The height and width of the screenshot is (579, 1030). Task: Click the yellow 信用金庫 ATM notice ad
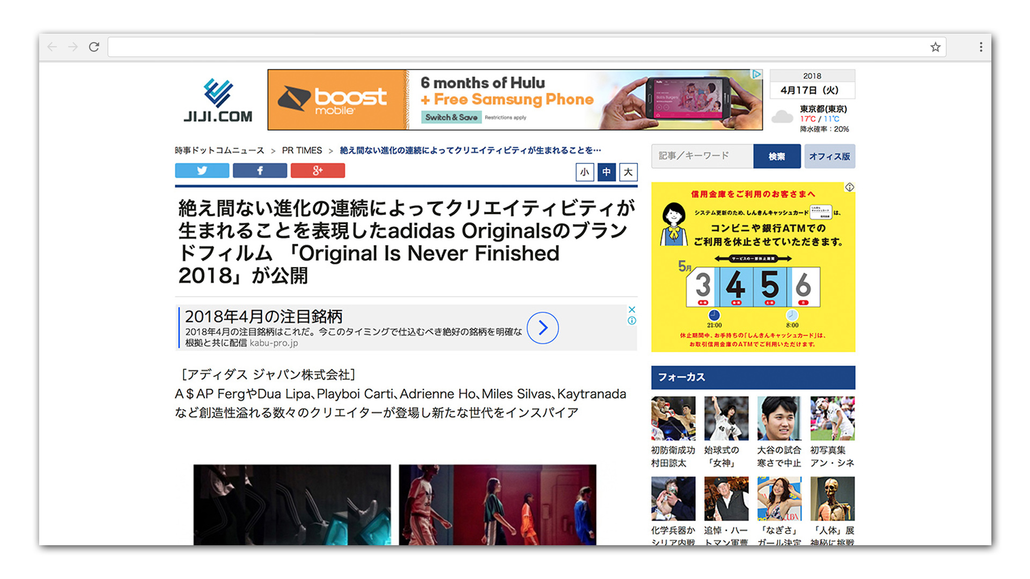(753, 267)
